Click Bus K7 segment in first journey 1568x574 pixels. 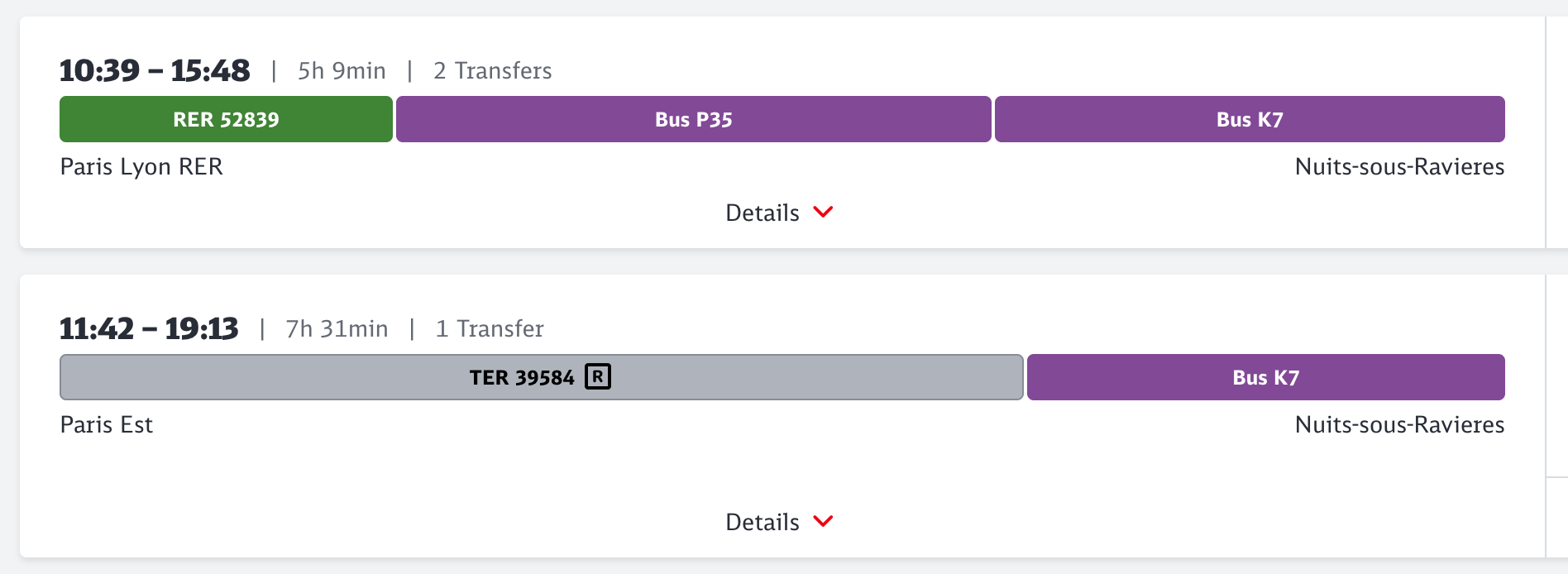pyautogui.click(x=1249, y=119)
